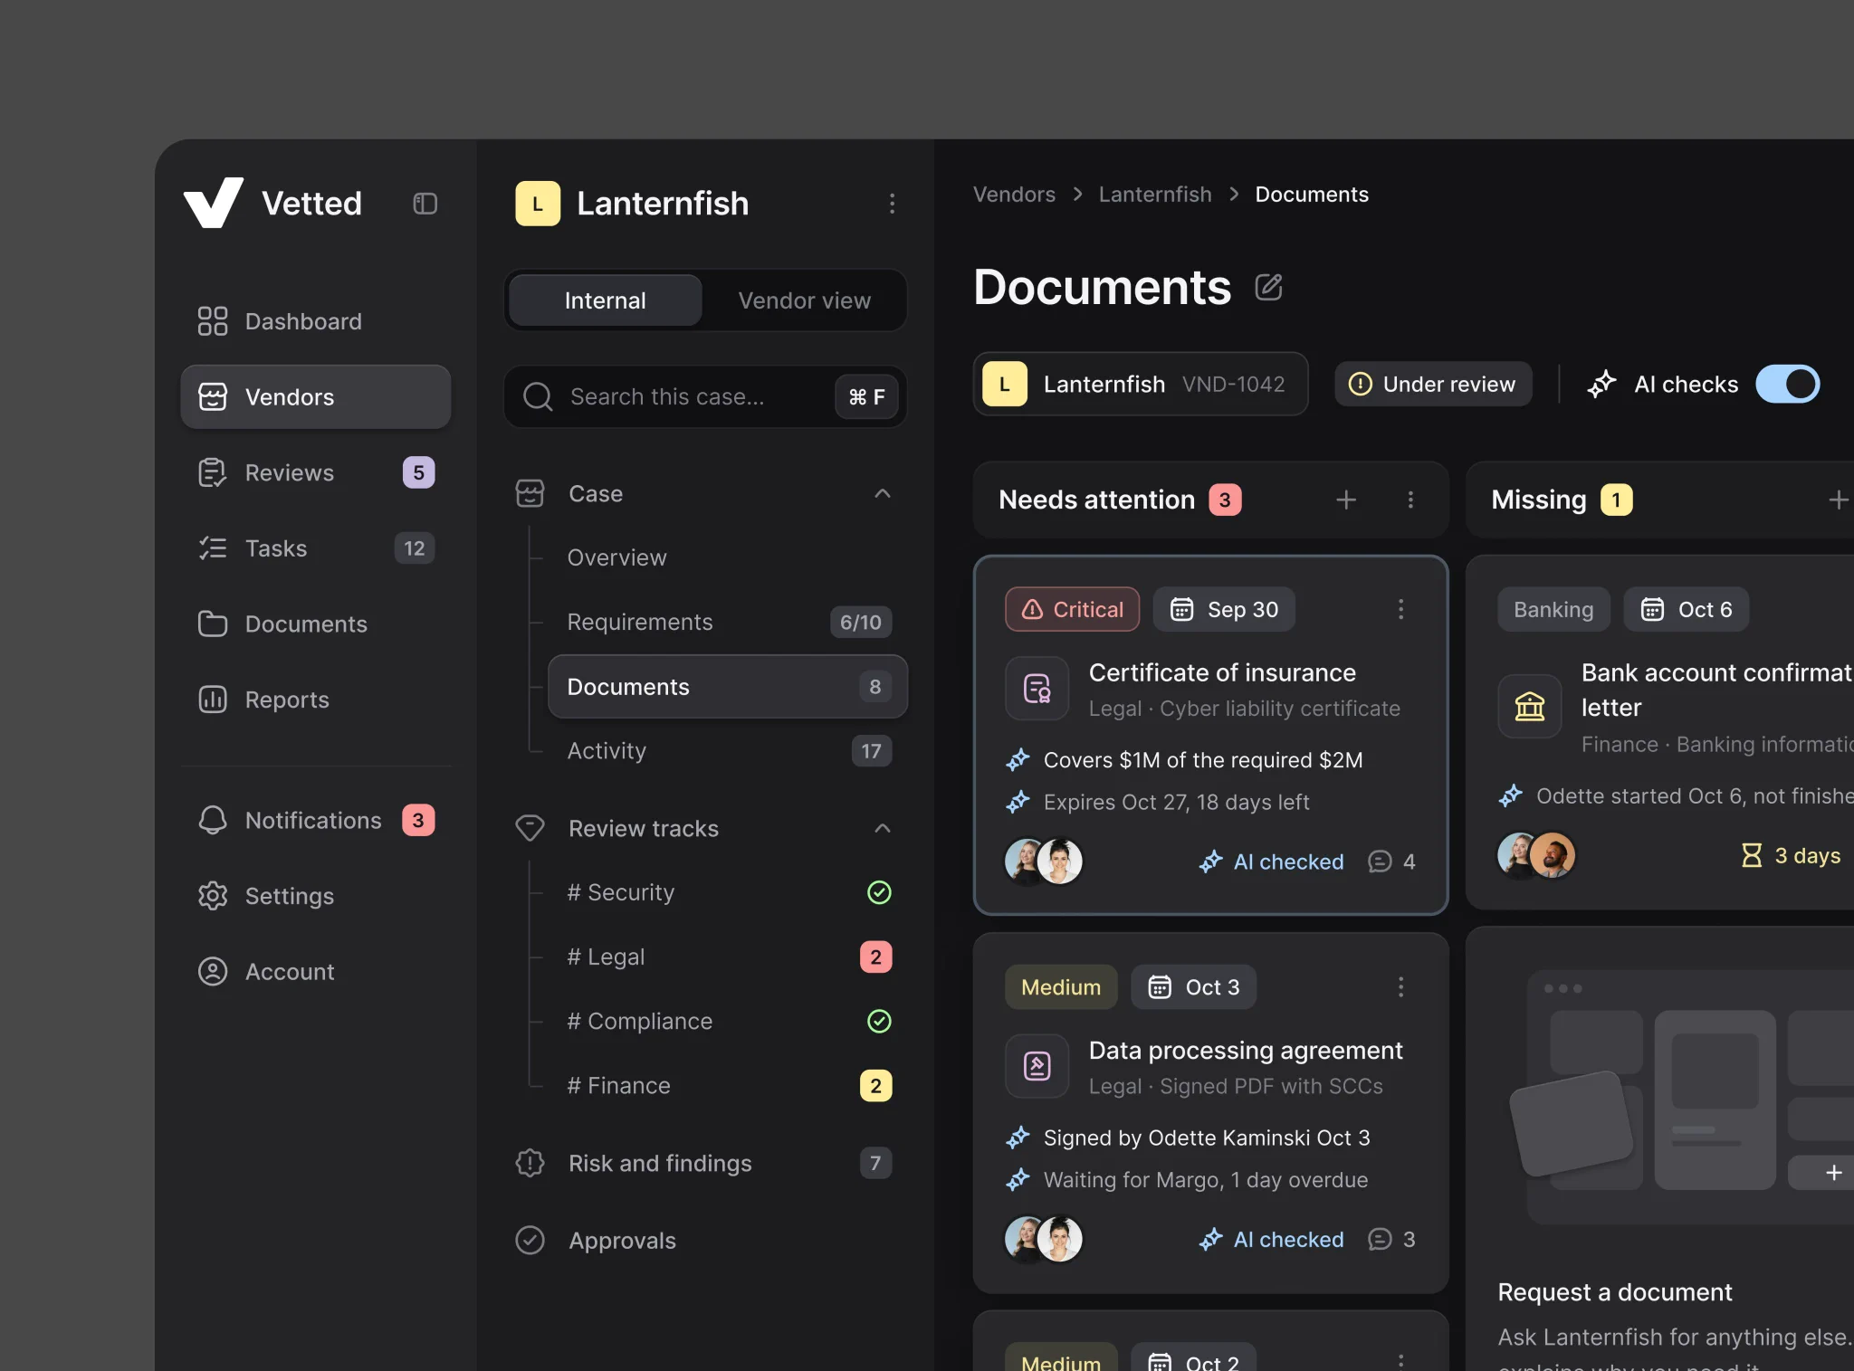1854x1371 pixels.
Task: Click the Banking tag
Action: click(1553, 609)
